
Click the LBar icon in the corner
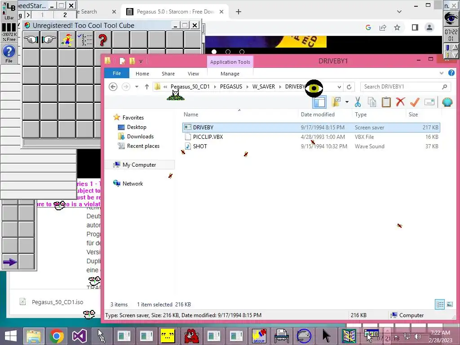9,11
